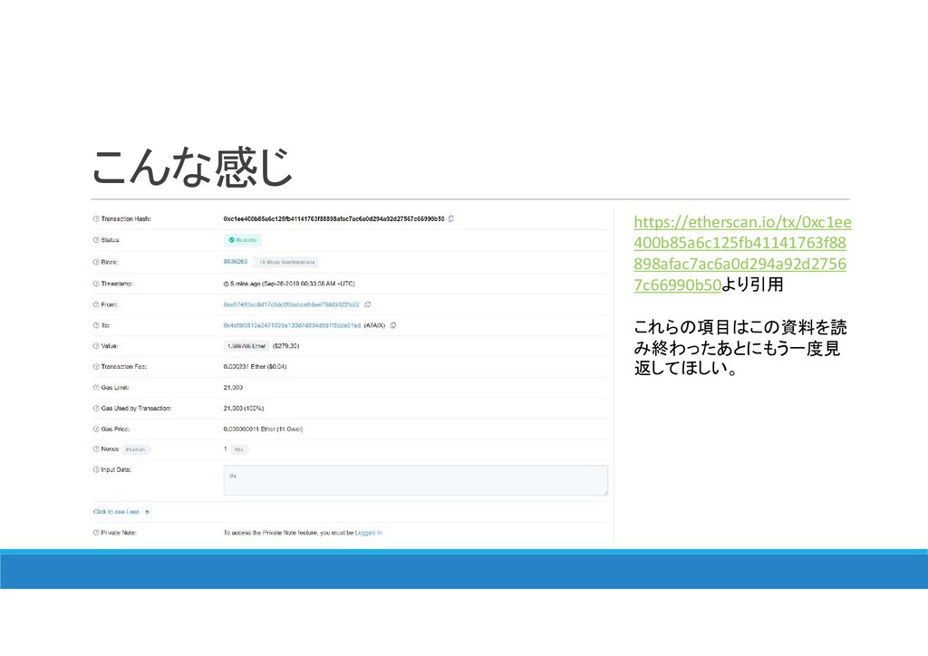The image size is (928, 656).
Task: Click the help icon beside Input Data
Action: coord(96,469)
